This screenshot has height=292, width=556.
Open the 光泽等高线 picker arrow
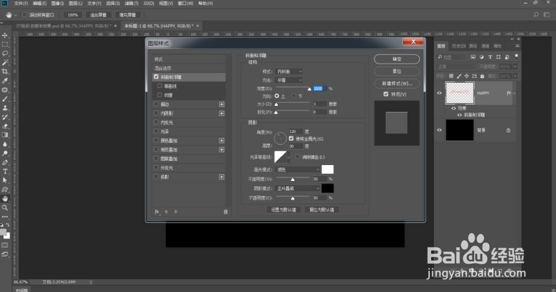click(x=288, y=157)
